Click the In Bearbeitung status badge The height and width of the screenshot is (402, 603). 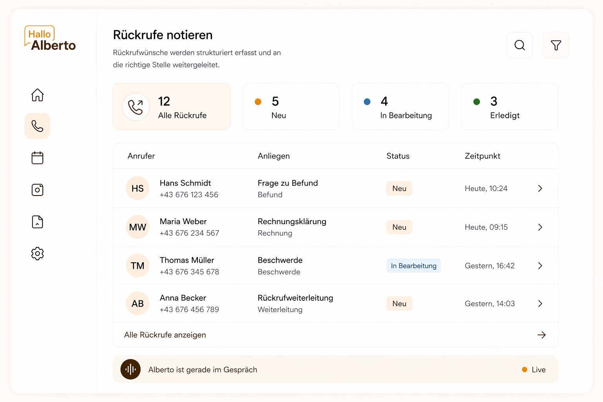click(414, 266)
